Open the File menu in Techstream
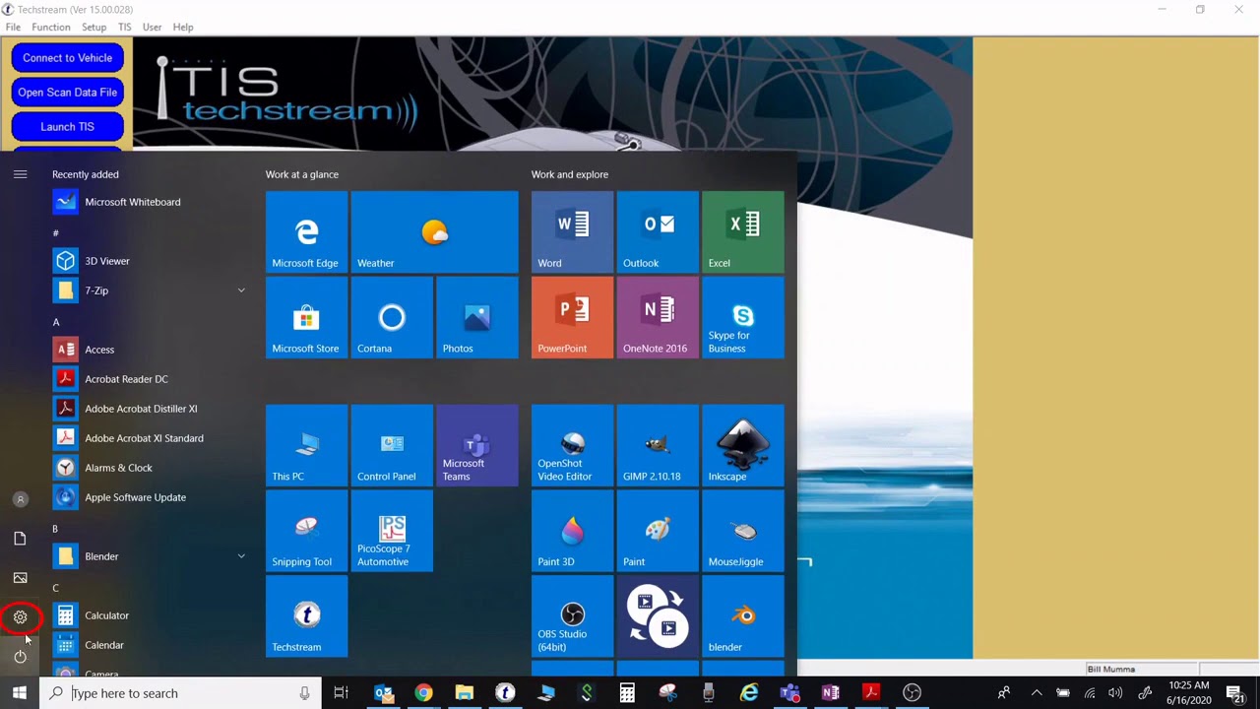 (13, 27)
